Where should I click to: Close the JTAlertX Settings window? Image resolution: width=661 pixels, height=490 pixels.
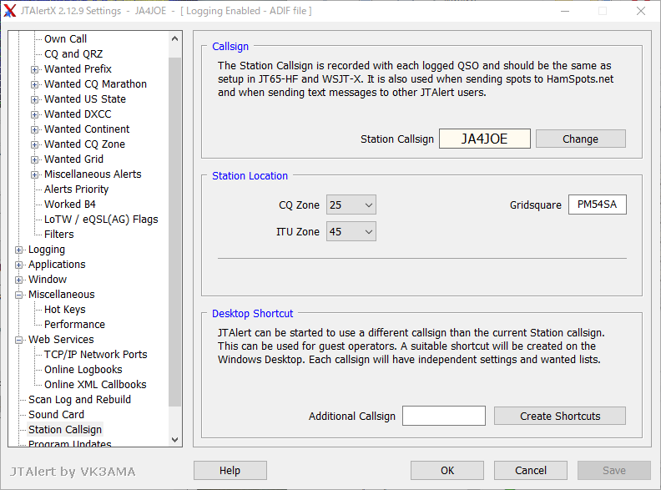(641, 11)
